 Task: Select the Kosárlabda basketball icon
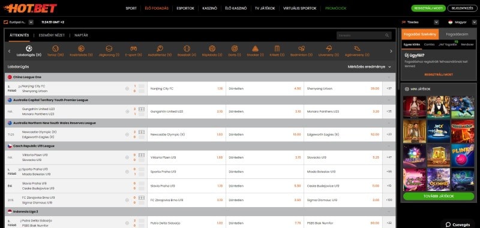tap(81, 48)
